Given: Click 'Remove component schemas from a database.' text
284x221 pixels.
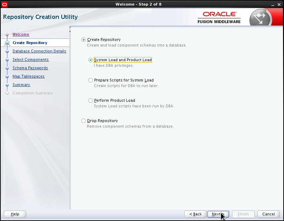Looking at the screenshot, I should pos(130,126).
